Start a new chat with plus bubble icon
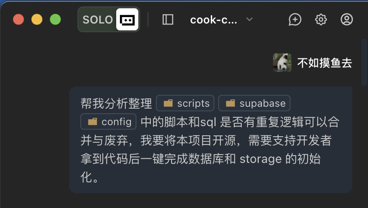 [295, 19]
